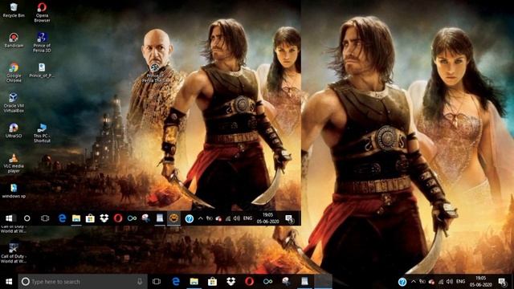The height and width of the screenshot is (289, 514).
Task: Open volume control on the search-box taskbar
Action: (450, 282)
